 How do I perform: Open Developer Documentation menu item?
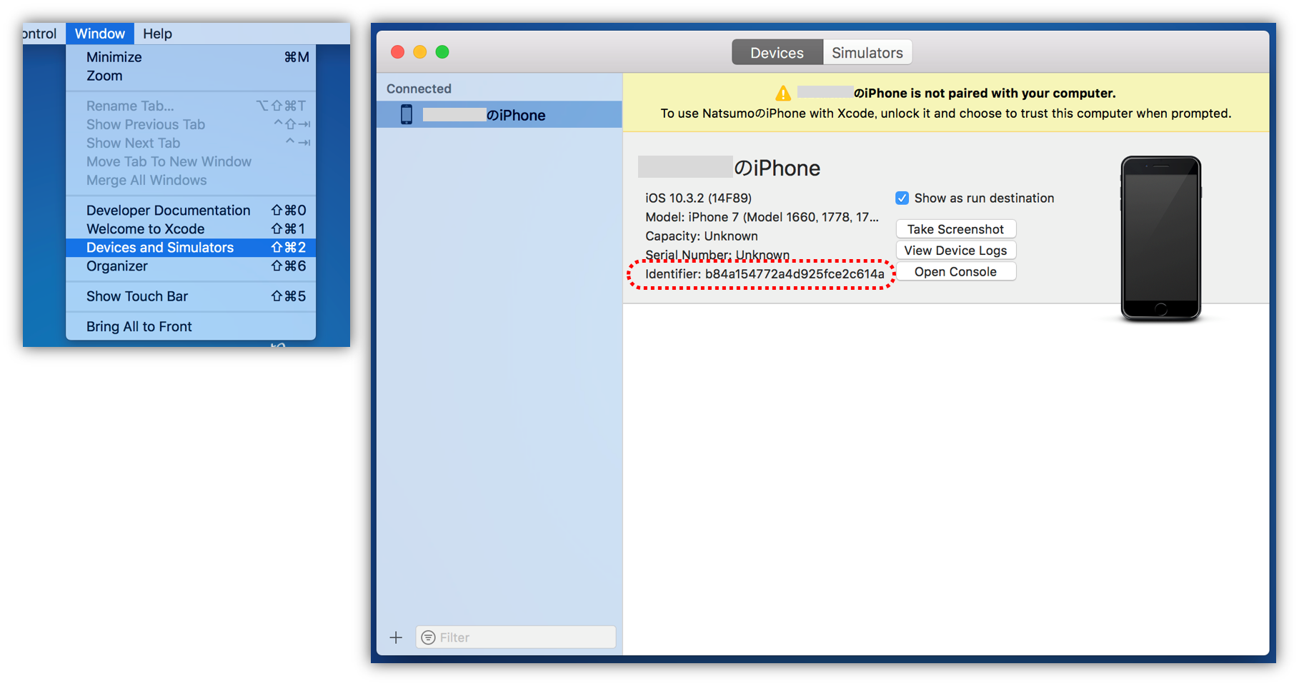tap(191, 210)
